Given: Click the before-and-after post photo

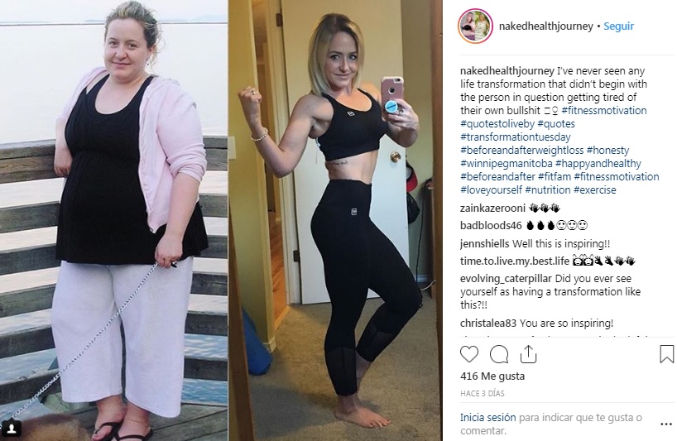Looking at the screenshot, I should 221,220.
